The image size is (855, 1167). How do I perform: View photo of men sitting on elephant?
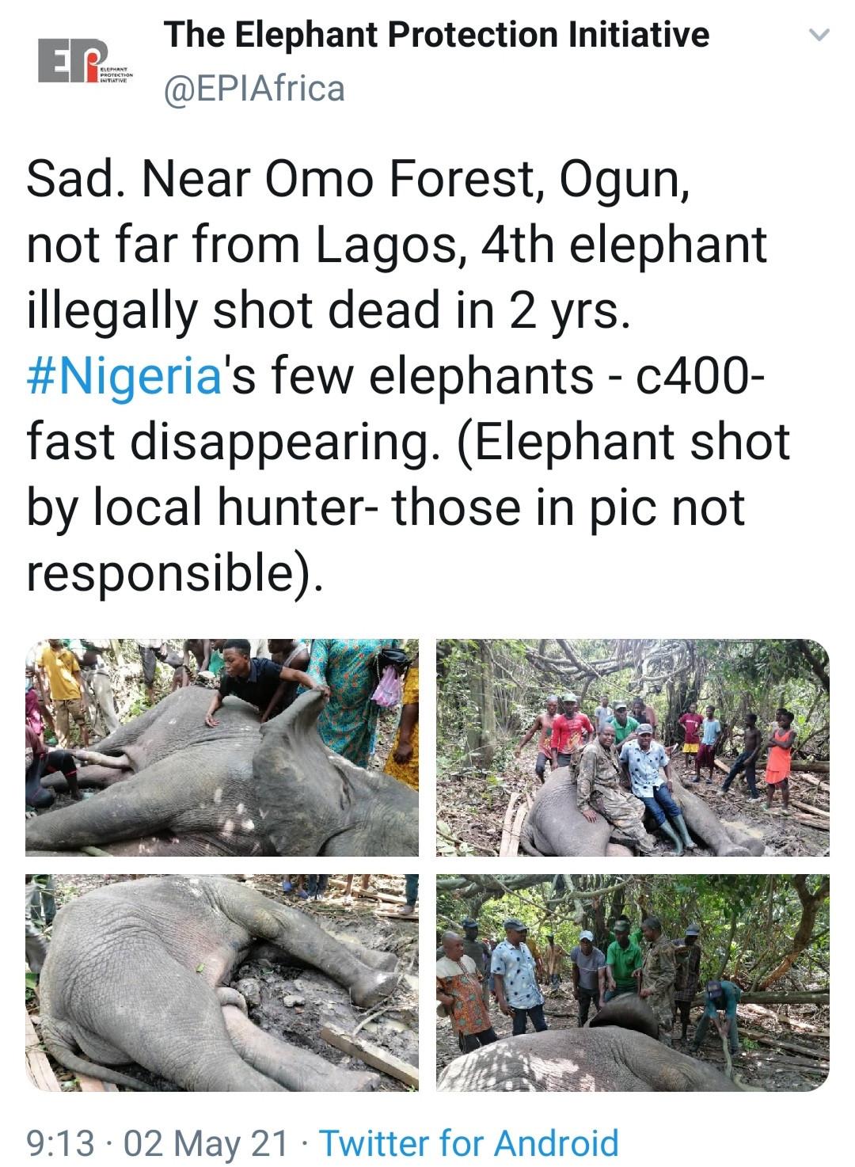point(633,747)
